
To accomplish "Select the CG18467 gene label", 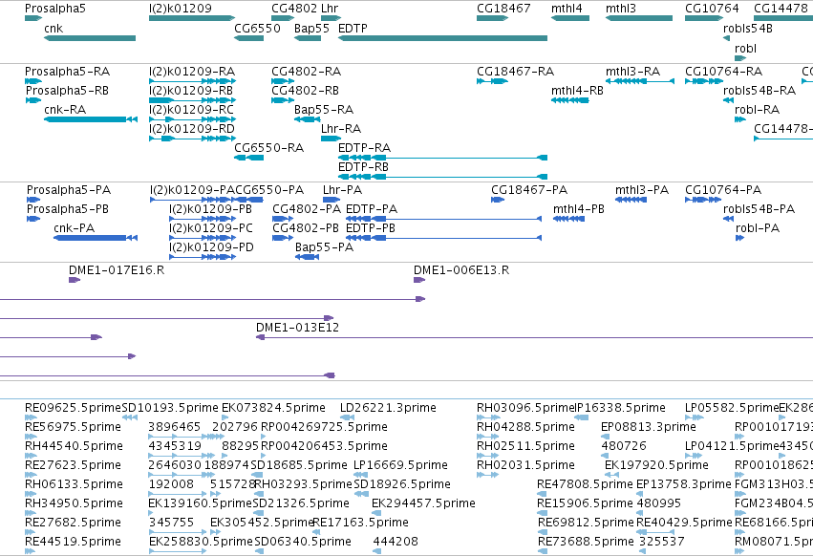I will point(503,9).
